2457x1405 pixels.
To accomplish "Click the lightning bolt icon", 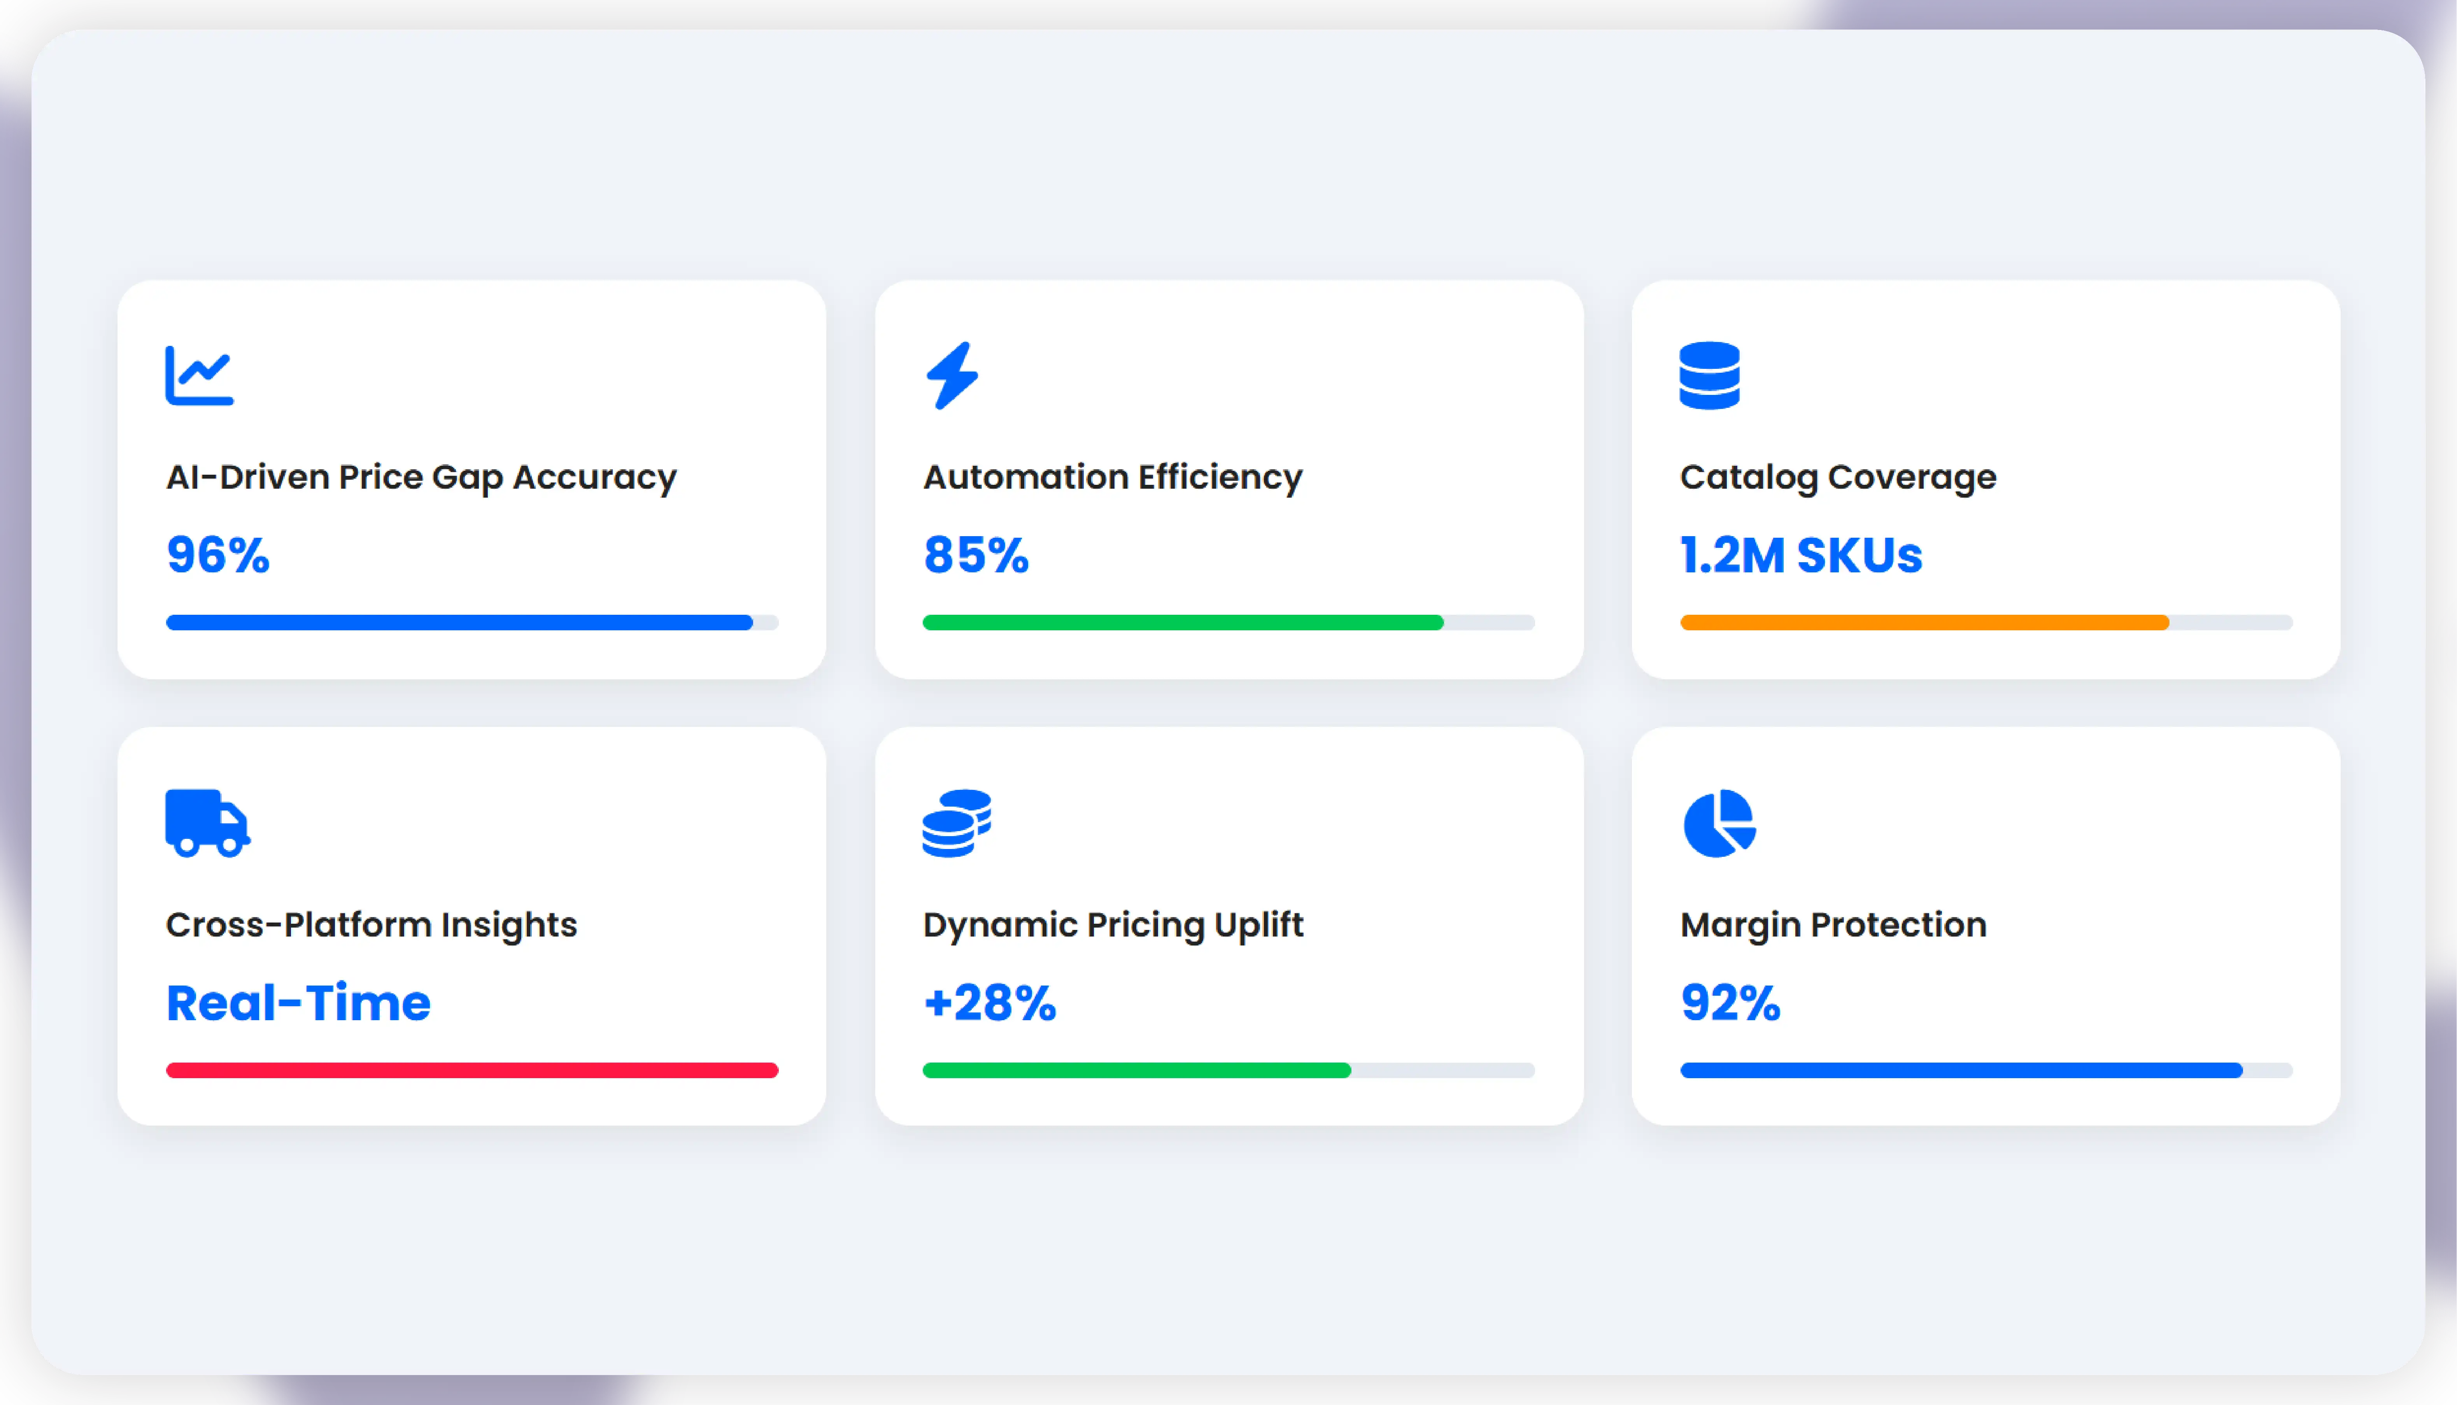I will coord(952,375).
